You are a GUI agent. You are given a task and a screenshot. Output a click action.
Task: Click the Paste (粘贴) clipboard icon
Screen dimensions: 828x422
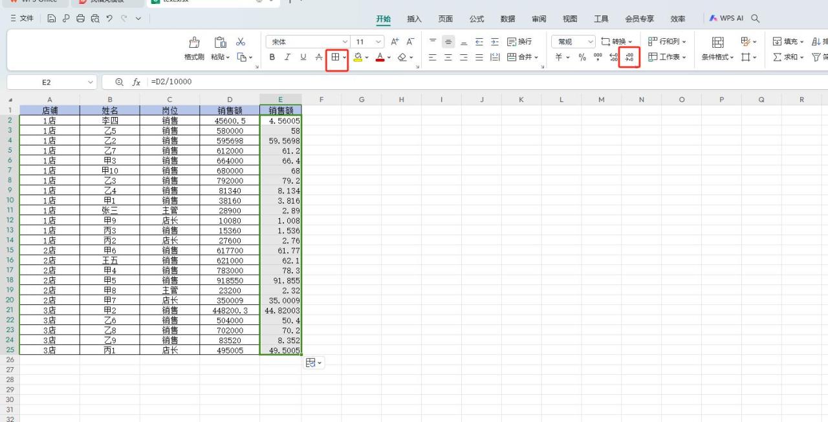click(220, 42)
